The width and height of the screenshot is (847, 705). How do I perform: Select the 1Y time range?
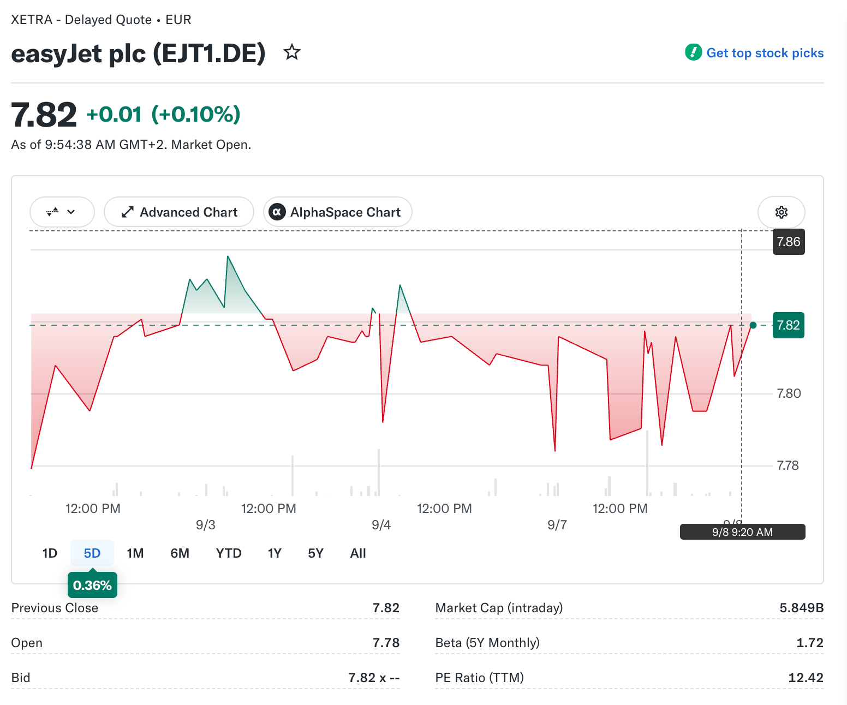point(275,553)
